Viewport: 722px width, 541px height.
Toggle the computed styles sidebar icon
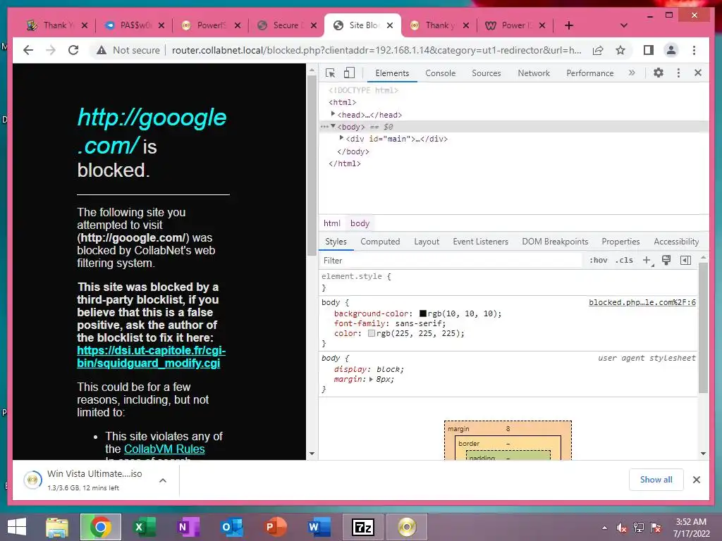(x=685, y=261)
